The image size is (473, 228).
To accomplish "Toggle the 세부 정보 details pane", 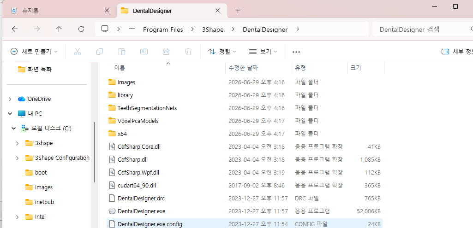I will 457,52.
